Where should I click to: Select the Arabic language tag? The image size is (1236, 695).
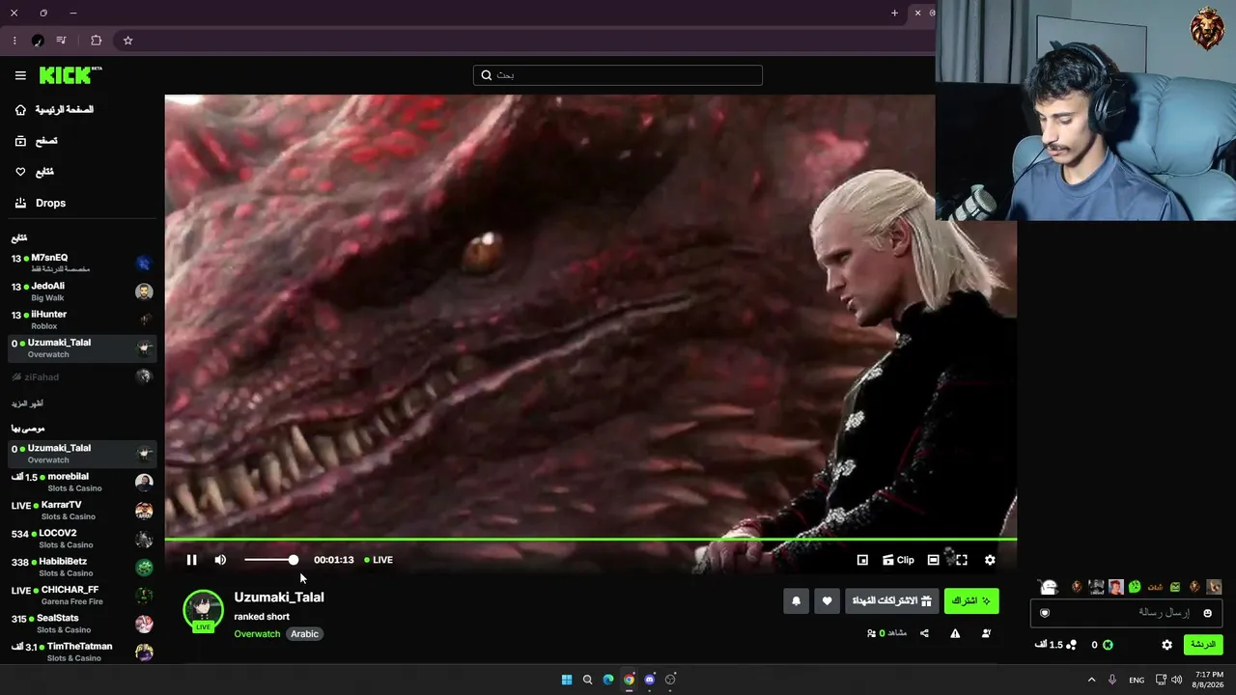tap(305, 634)
